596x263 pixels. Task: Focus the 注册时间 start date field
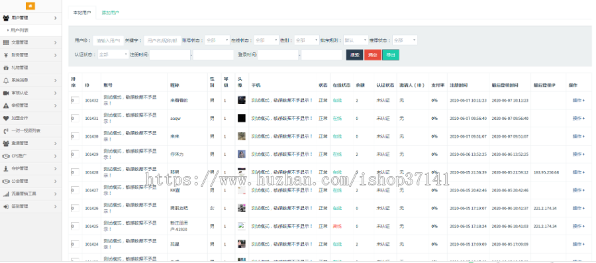pyautogui.click(x=170, y=55)
